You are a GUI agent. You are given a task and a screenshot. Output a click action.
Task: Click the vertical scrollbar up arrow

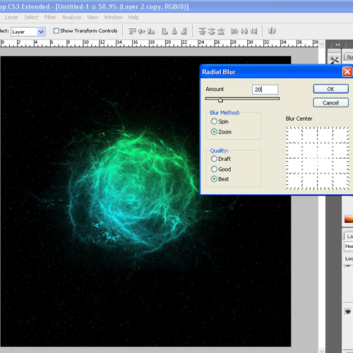tap(322, 44)
